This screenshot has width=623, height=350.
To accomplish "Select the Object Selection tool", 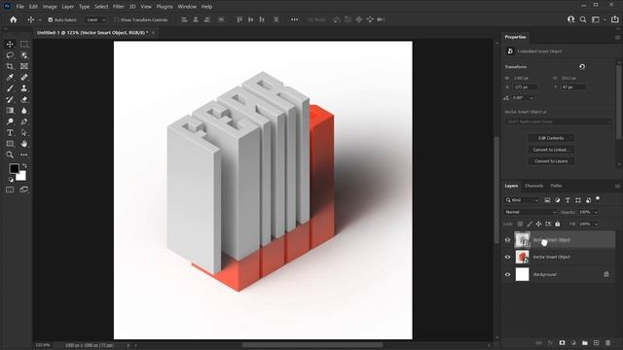I will 24,55.
